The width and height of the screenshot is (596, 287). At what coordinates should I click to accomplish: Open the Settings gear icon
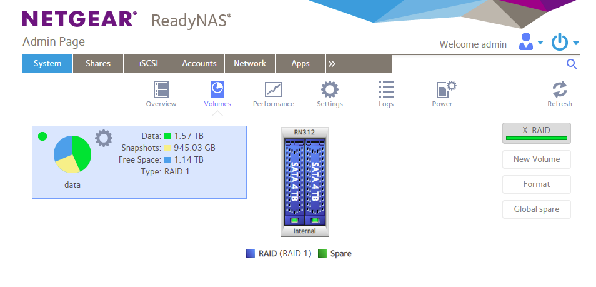point(330,90)
